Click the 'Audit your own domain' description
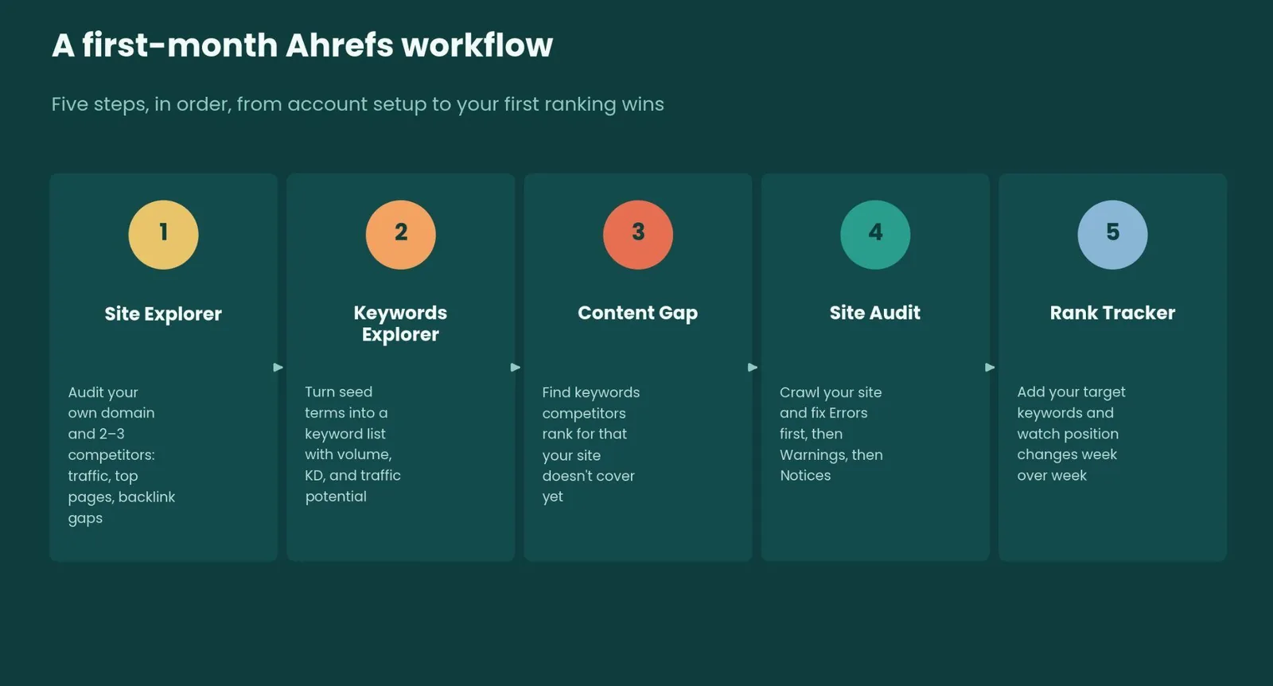1273x686 pixels. tap(122, 455)
